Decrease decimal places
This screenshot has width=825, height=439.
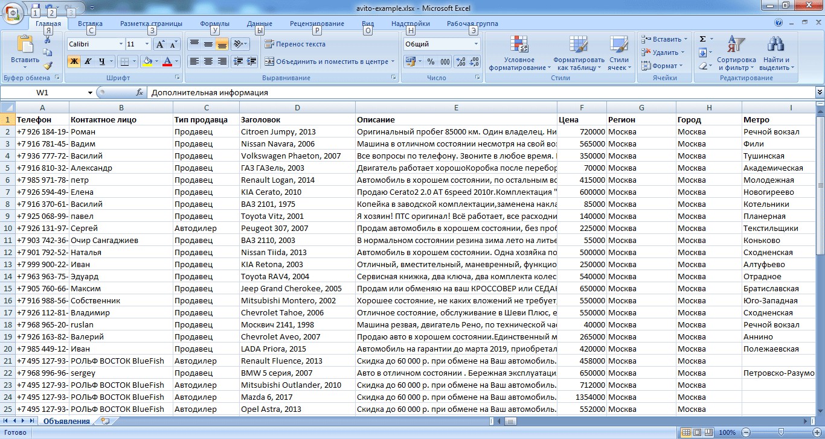[473, 62]
